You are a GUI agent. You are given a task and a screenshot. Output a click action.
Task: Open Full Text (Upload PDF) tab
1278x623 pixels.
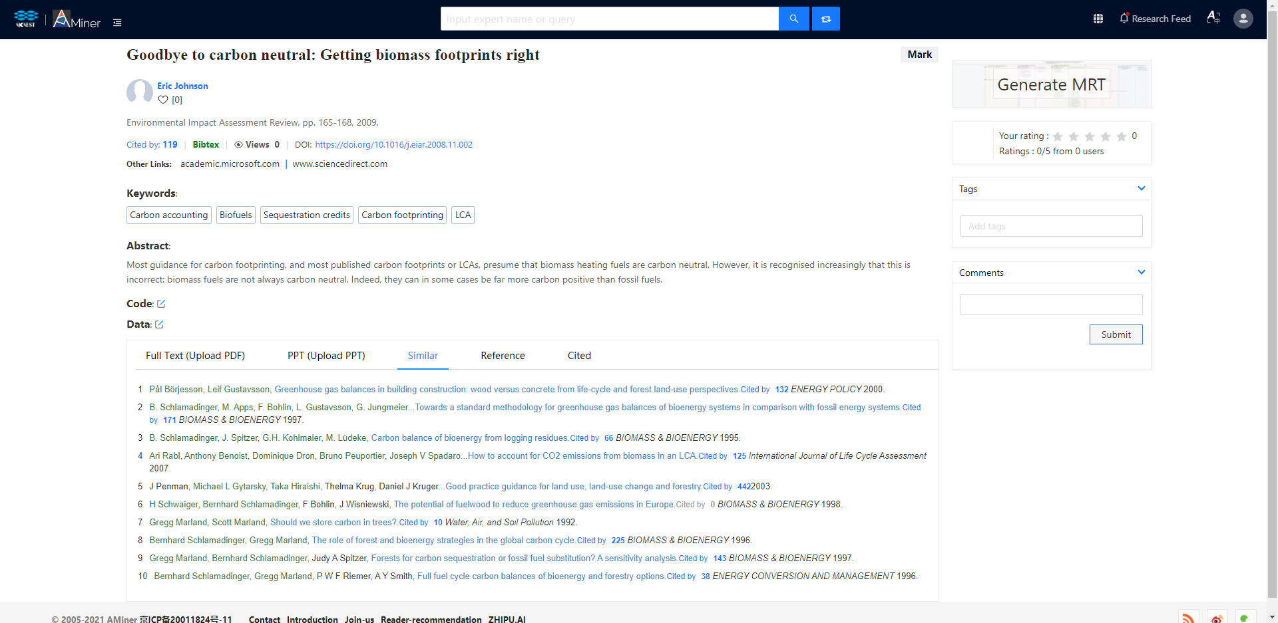coord(195,356)
